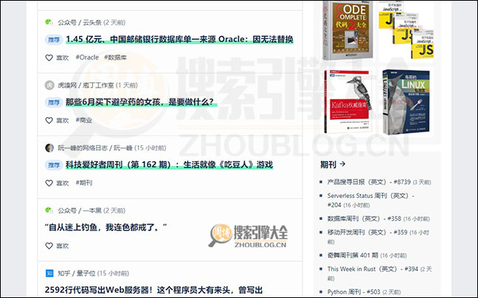Click the 知乎 source icon

point(49,273)
